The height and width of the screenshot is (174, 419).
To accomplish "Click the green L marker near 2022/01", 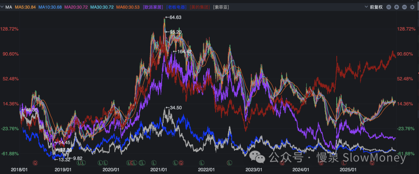I will tap(201, 162).
